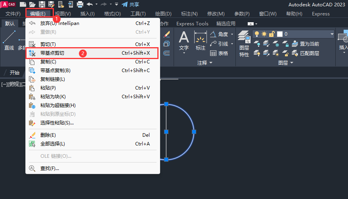The image size is (348, 199).
Task: Open the 修改(M) menu
Action: click(x=216, y=14)
